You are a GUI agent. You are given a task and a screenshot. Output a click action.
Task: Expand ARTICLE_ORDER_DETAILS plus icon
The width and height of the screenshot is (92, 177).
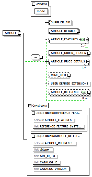(89, 53)
